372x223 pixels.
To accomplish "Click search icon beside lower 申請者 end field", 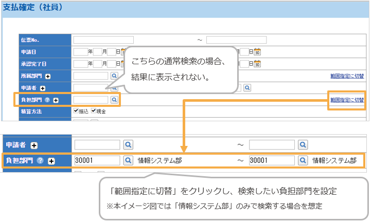I will (x=303, y=145).
